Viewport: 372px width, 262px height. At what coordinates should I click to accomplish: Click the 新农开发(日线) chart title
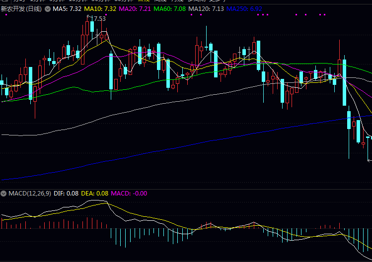point(22,9)
